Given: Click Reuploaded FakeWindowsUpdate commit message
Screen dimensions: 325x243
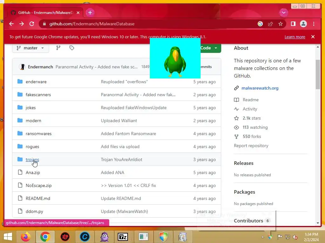Looking at the screenshot, I should pos(134,108).
